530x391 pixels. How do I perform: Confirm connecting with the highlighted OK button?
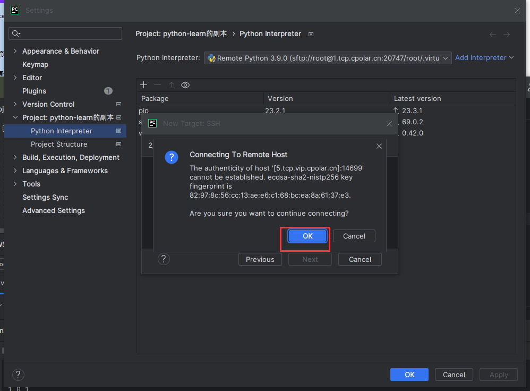[x=307, y=236]
